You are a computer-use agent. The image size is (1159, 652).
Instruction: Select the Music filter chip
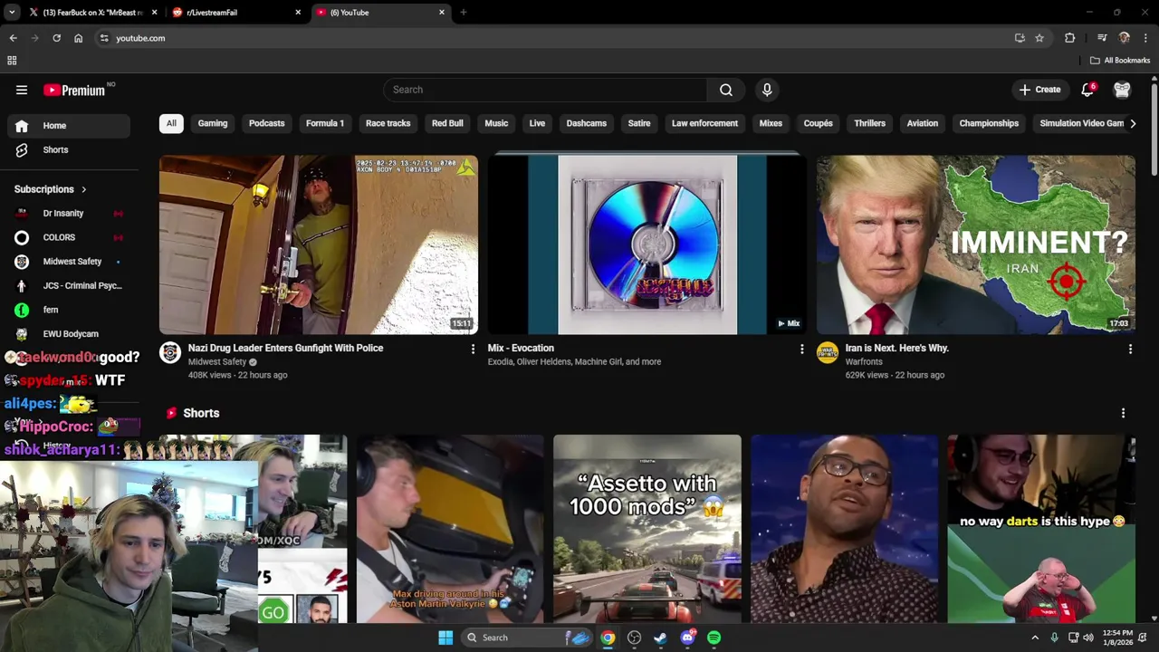pyautogui.click(x=496, y=123)
